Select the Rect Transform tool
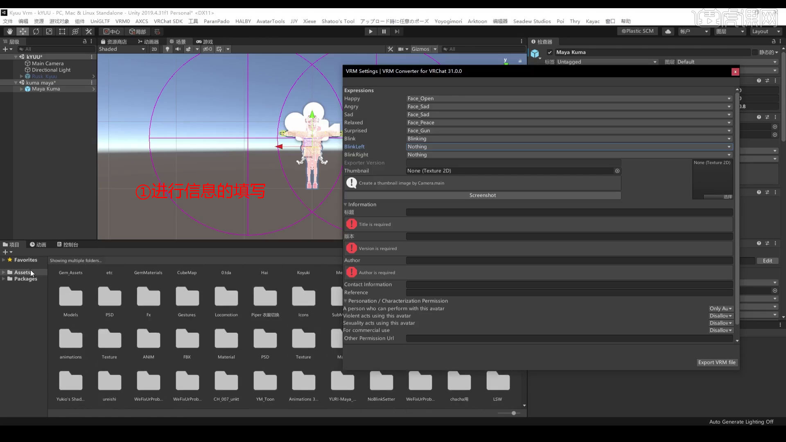The width and height of the screenshot is (786, 442). point(62,32)
